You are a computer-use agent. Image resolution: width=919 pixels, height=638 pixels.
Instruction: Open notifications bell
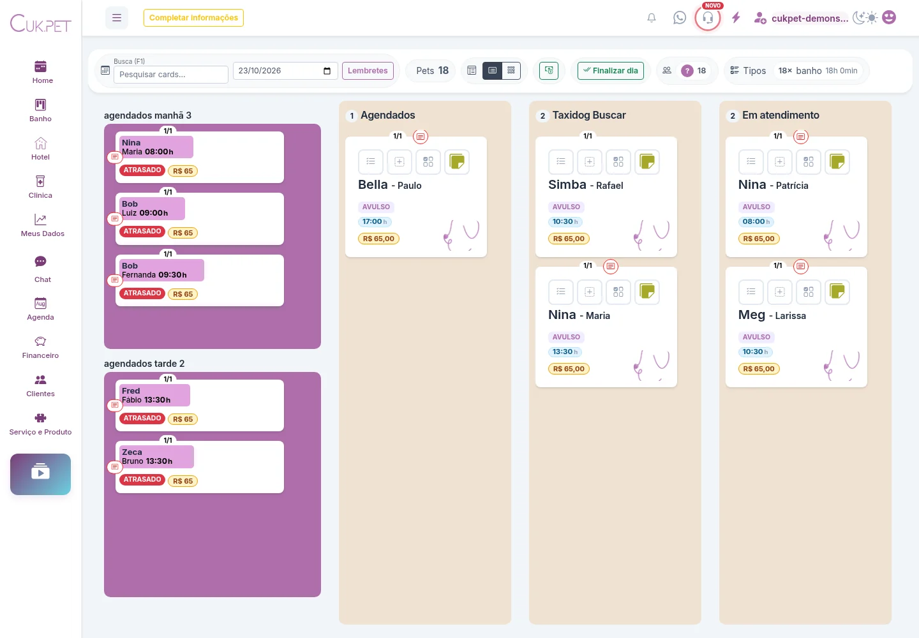[x=652, y=18]
